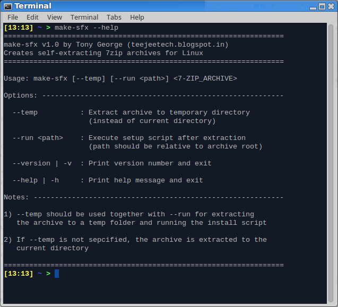Click 'Execute setup script after extraction' text
Screen dimensions: 338x307
tap(167, 138)
